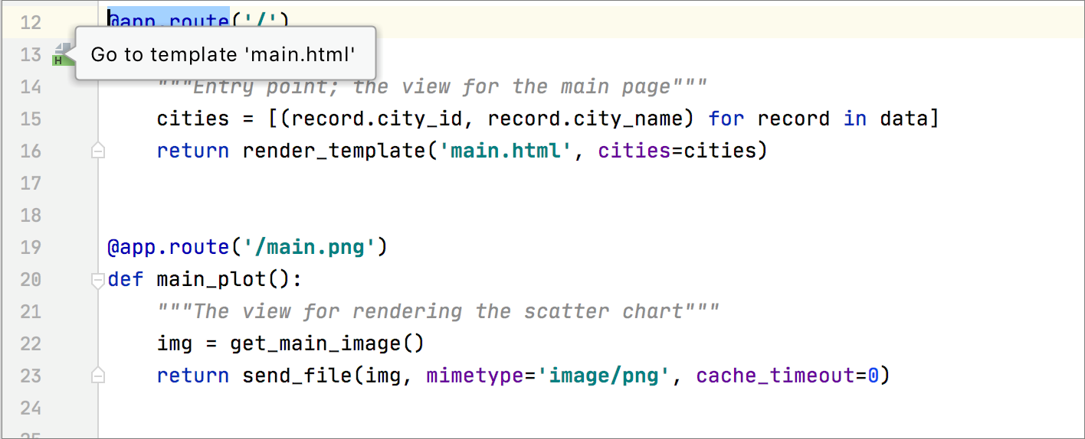This screenshot has width=1085, height=439.
Task: Click the fold end marker on line 16
Action: (x=97, y=151)
